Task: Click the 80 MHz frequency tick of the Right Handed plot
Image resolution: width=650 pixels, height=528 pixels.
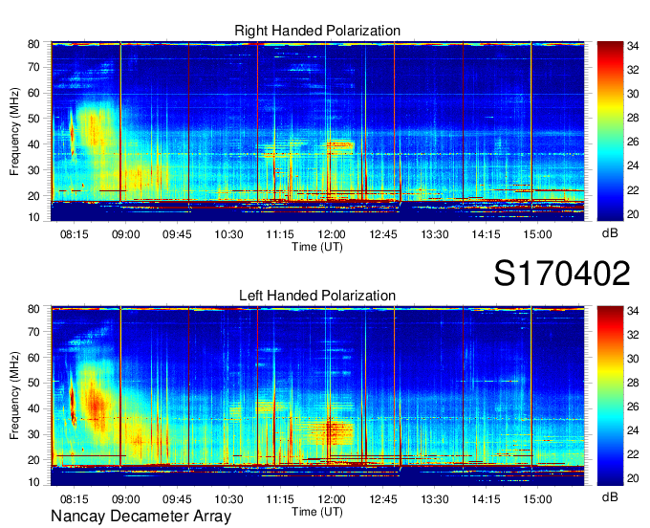Action: point(33,44)
